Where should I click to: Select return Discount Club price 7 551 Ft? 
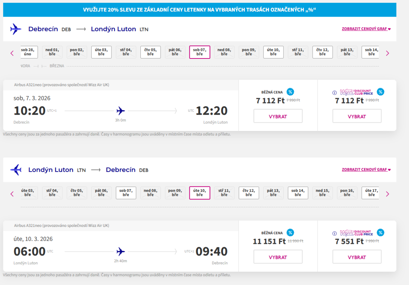[357, 257]
